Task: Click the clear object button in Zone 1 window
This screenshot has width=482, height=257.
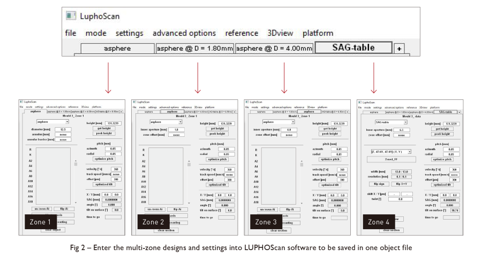Action: click(x=53, y=230)
